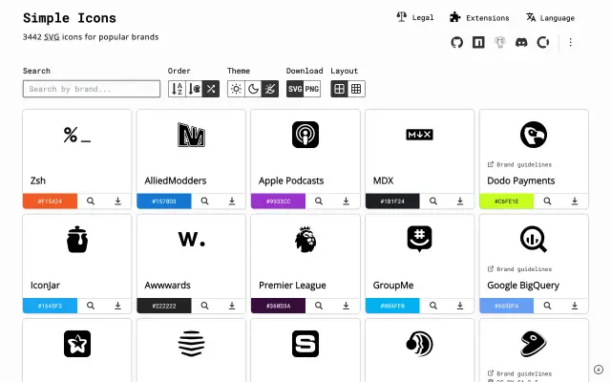This screenshot has height=382, width=611.
Task: Open the Discord server icon
Action: [x=521, y=42]
